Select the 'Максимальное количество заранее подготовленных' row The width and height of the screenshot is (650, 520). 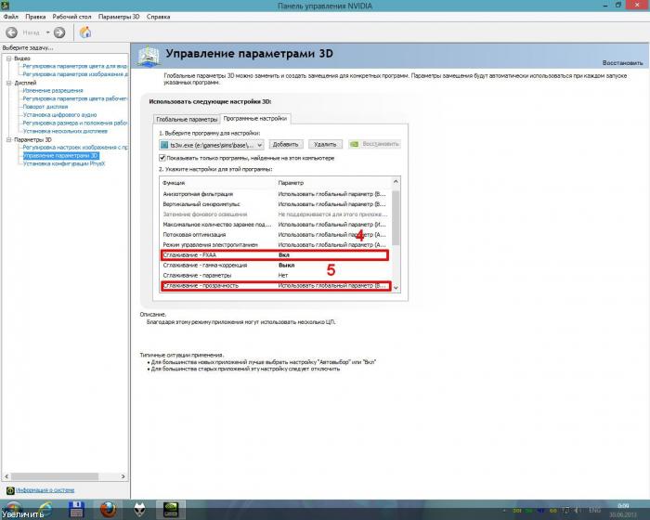click(275, 225)
